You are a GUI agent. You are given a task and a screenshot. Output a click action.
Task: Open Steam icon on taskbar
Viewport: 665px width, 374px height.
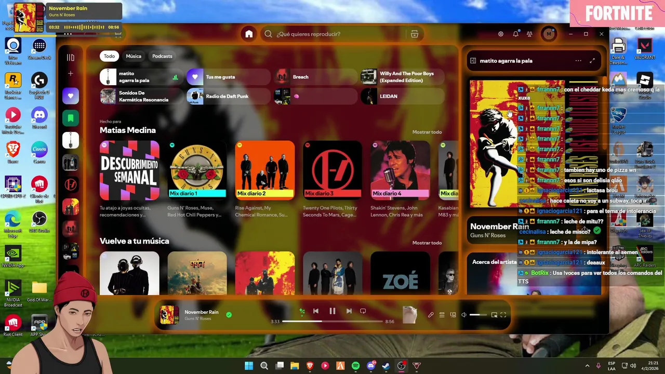386,366
